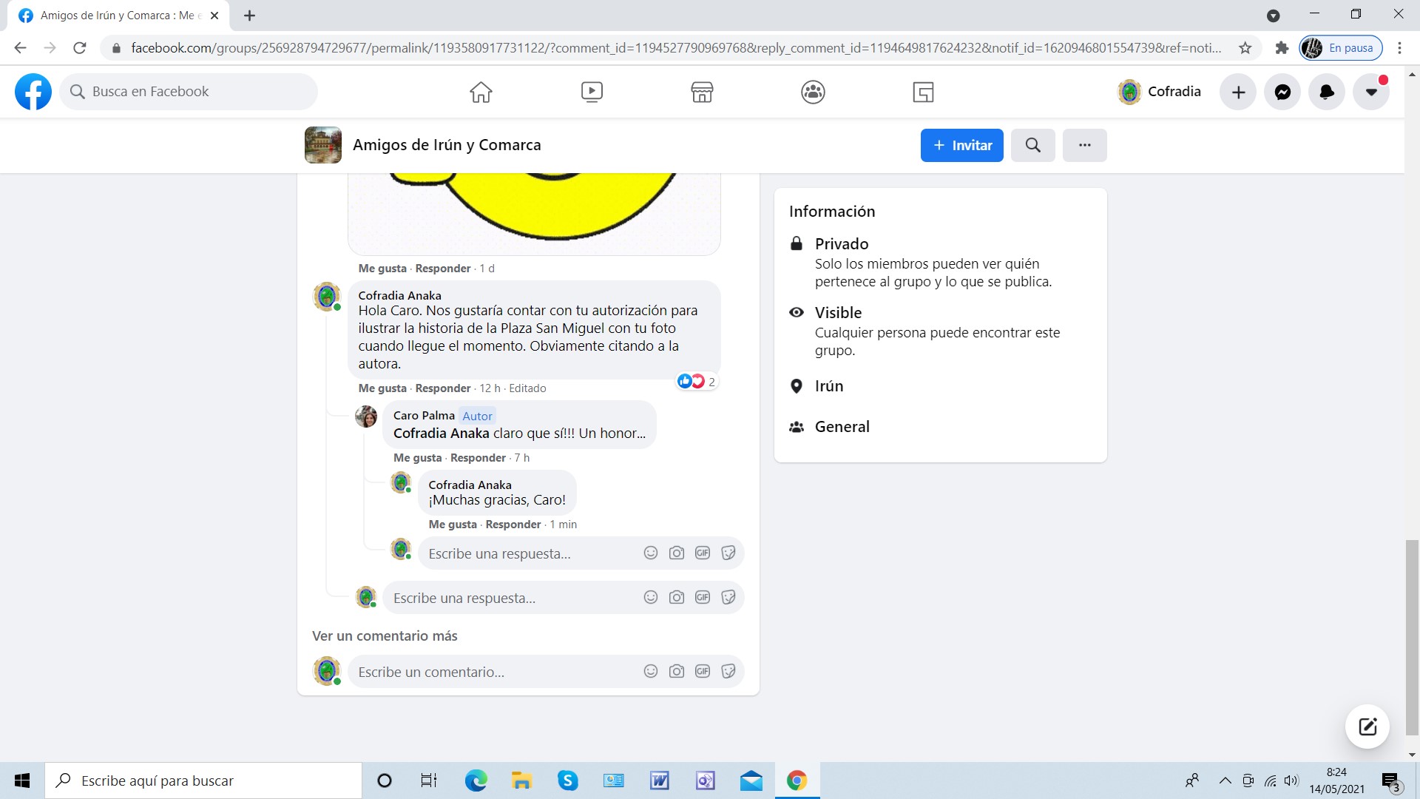Viewport: 1420px width, 799px height.
Task: Click the En pausa profile chip
Action: pyautogui.click(x=1341, y=48)
